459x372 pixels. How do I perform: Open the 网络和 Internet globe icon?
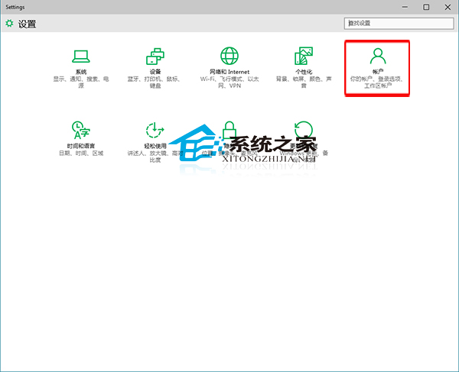229,56
